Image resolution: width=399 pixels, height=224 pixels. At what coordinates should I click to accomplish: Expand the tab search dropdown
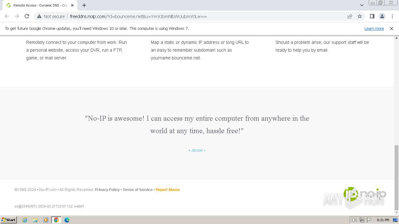coord(362,5)
